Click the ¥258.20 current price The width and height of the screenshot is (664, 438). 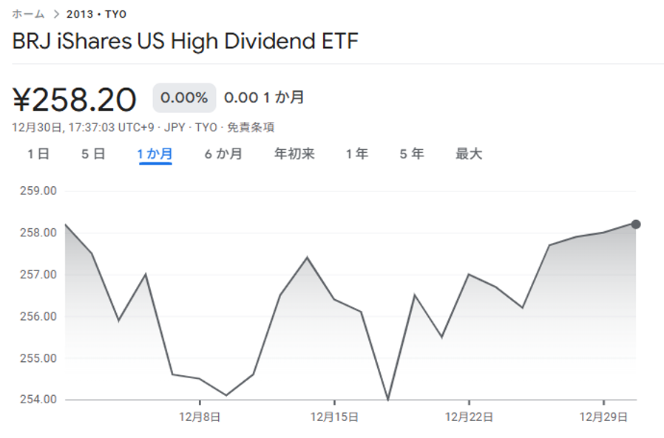(75, 99)
